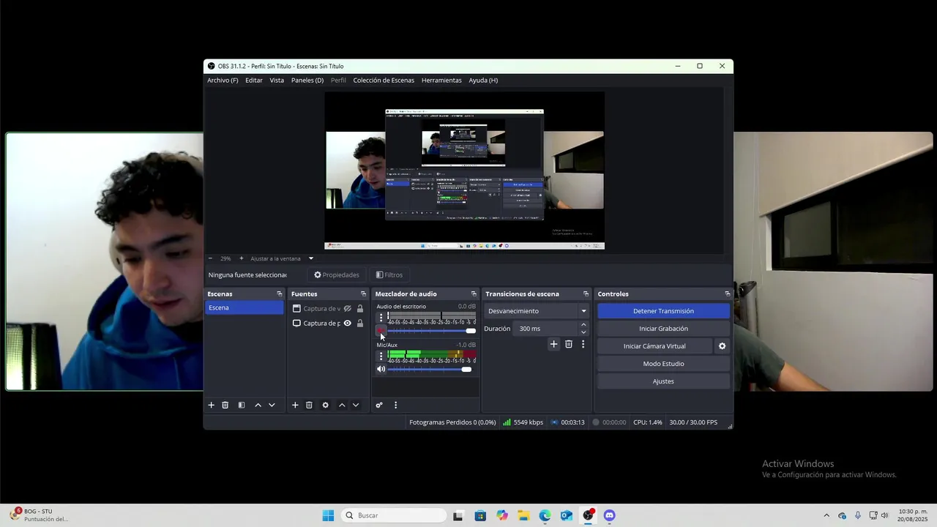Zoom out preview with minus icon

tap(210, 258)
